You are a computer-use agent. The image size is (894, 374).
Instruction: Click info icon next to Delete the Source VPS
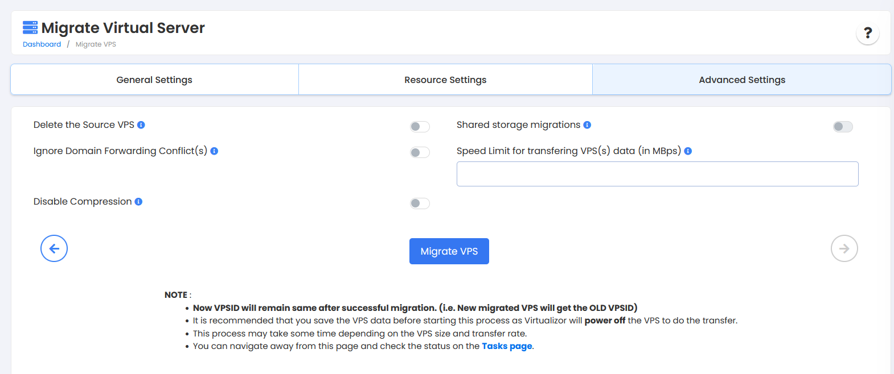tap(141, 125)
